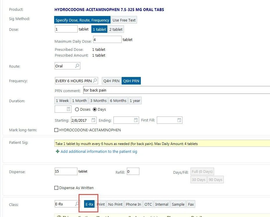
Task: Click the PRN comment text field
Action: pos(177,90)
